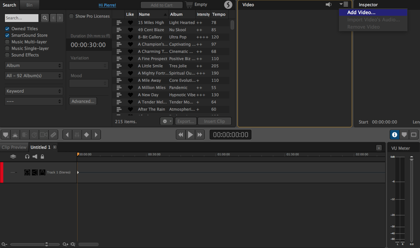
Task: Click the hit/burst effect toolbar icon
Action: click(15, 135)
